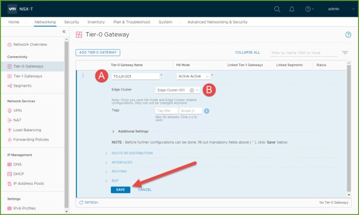Select Tier-1 Gateways in the sidebar
This screenshot has width=359, height=215.
[28, 76]
